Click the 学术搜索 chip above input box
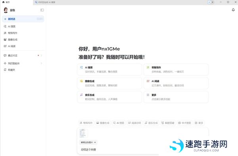The image size is (238, 156). (184, 123)
